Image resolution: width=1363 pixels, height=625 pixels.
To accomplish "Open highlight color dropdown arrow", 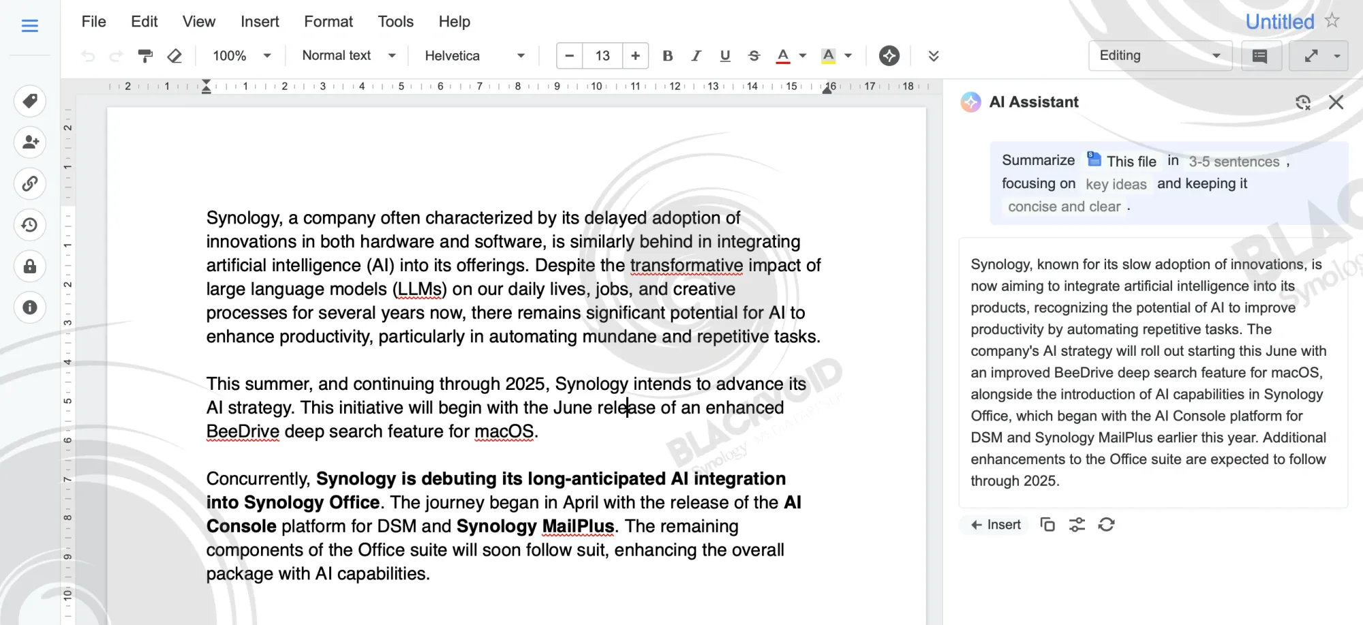I will (x=848, y=56).
